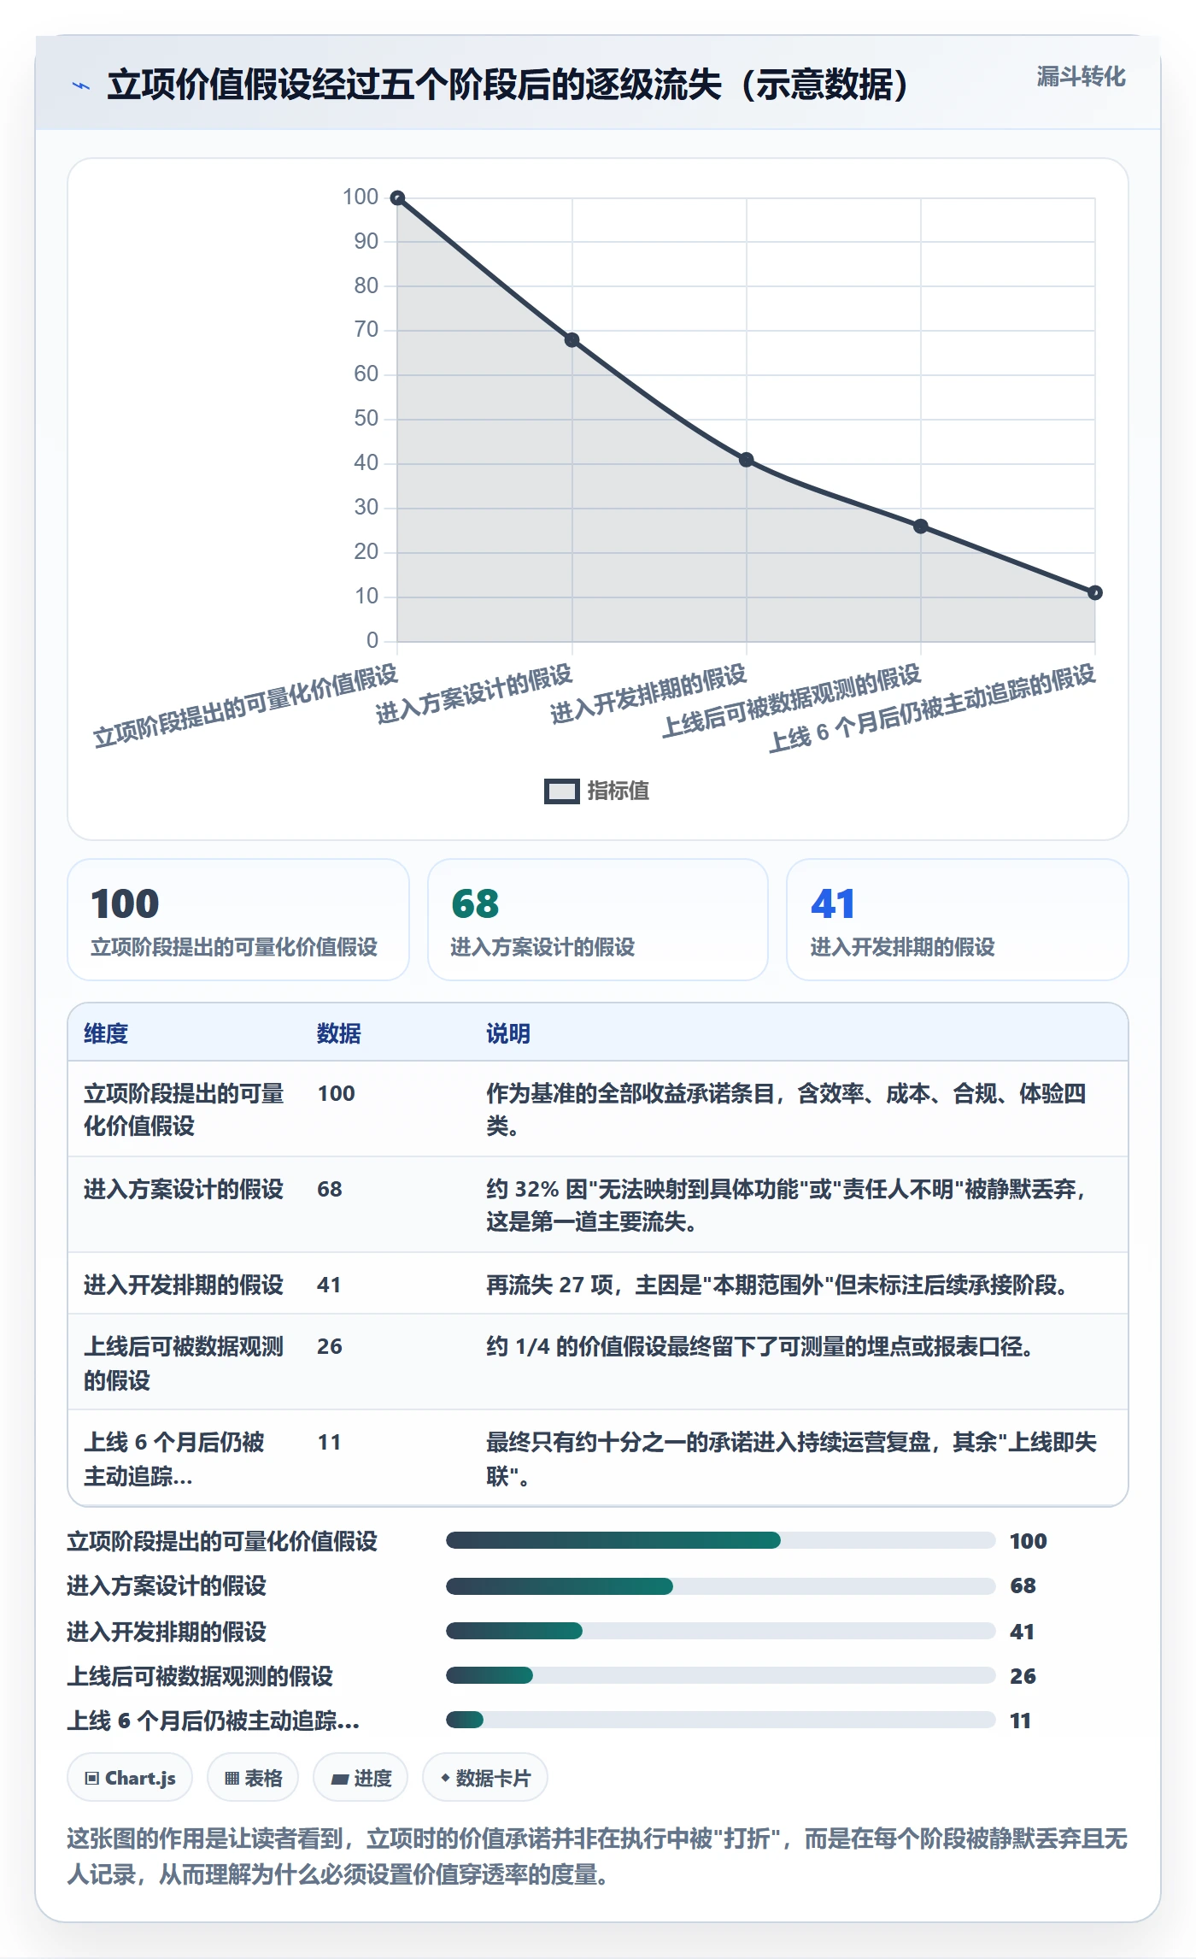Click the x-axis label 进入方案设计的假设
1196x1959 pixels.
(474, 694)
